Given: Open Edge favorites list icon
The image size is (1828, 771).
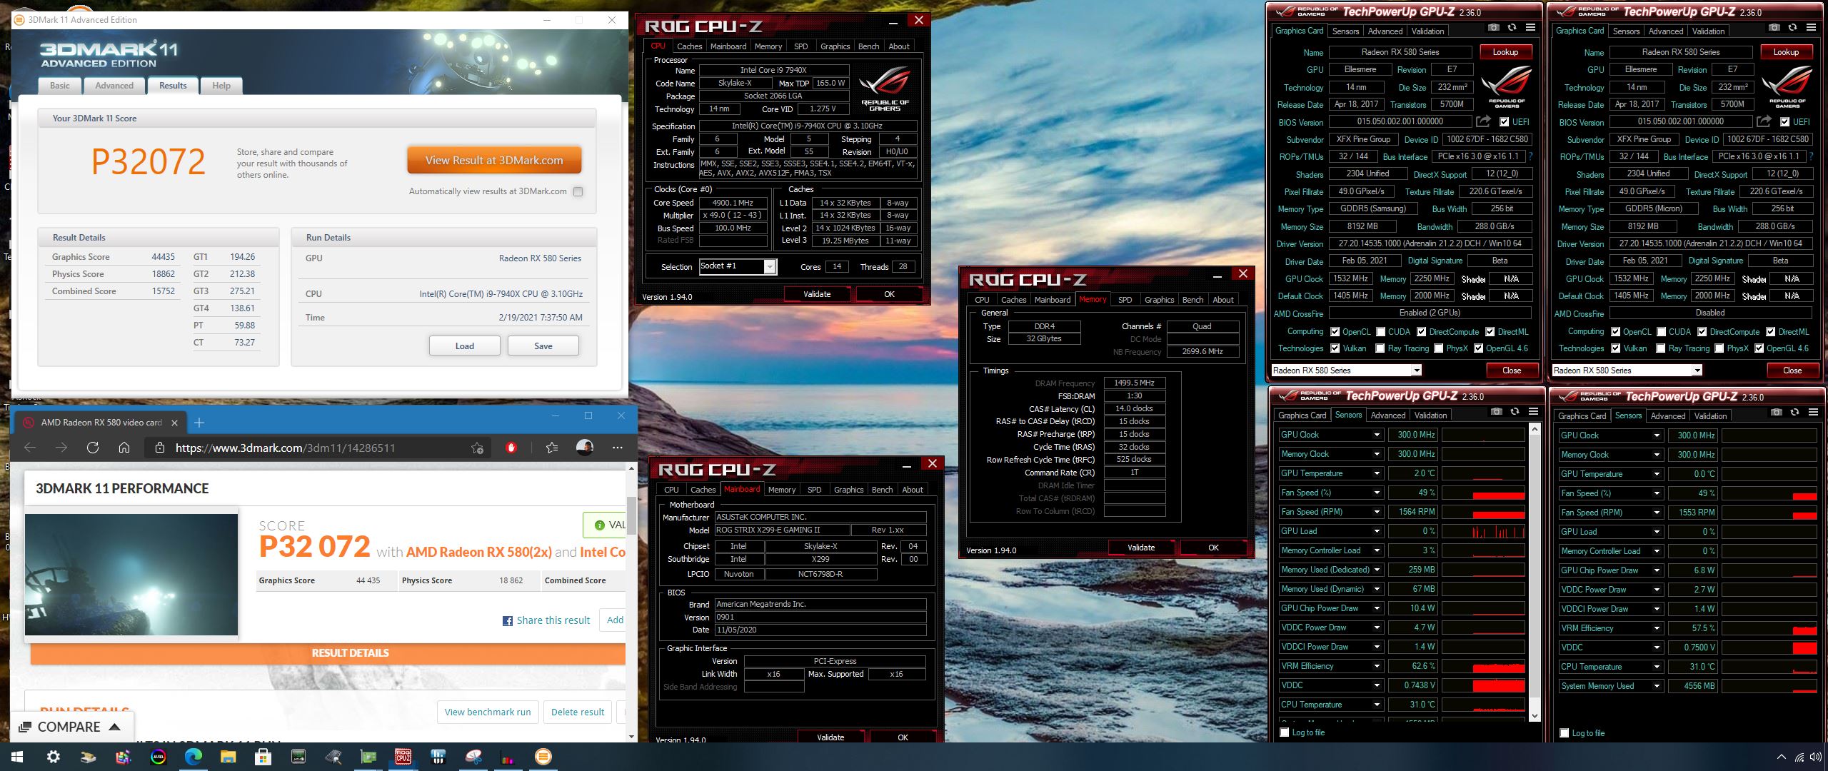Looking at the screenshot, I should pos(552,448).
